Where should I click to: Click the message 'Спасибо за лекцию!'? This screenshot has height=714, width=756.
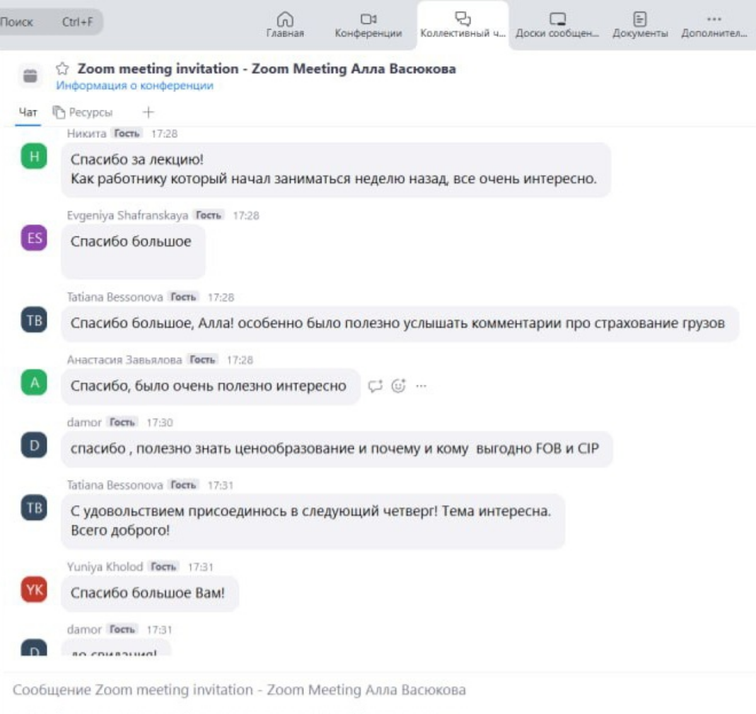click(335, 169)
